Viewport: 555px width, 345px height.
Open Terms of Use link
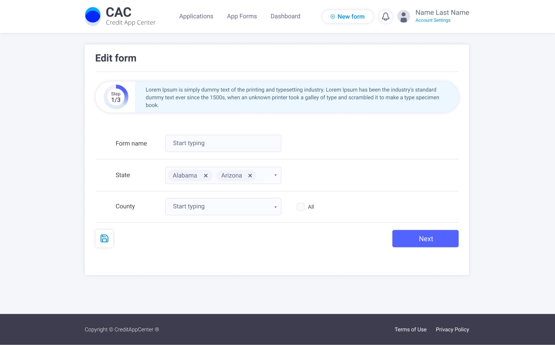click(x=410, y=330)
